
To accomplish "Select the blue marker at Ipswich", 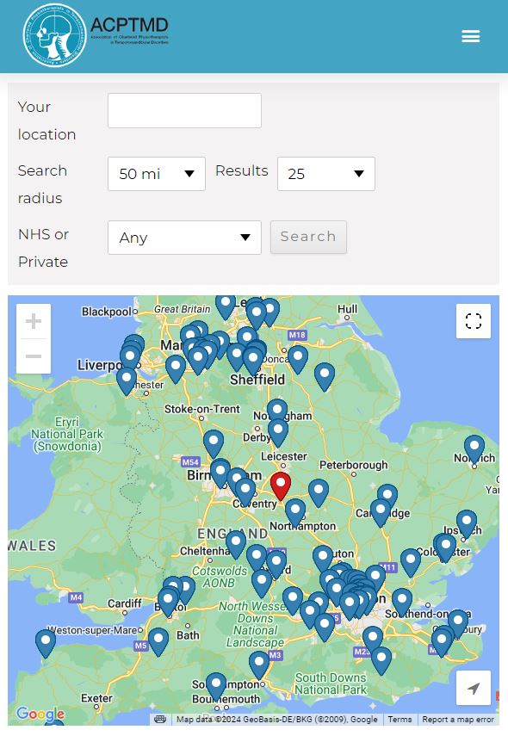I will pyautogui.click(x=467, y=523).
